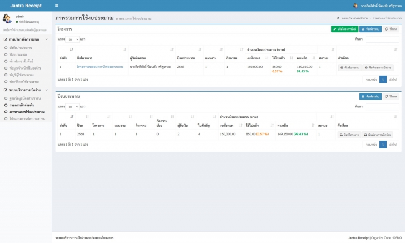The image size is (405, 243).
Task: Click the green add new project button
Action: click(x=344, y=29)
